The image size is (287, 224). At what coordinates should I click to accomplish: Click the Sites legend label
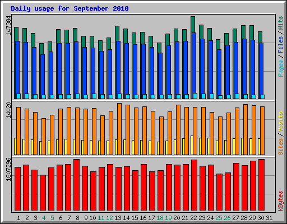pyautogui.click(x=281, y=147)
